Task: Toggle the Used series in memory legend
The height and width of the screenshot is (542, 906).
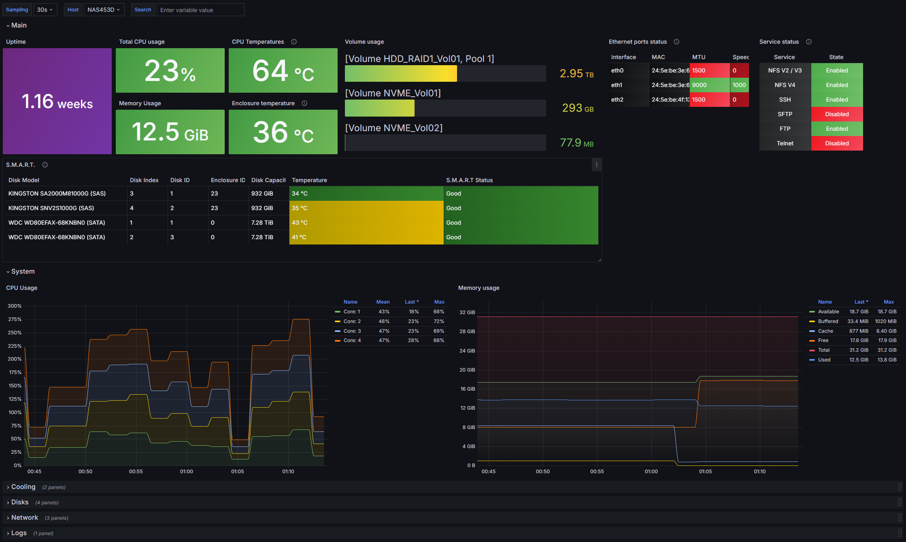Action: click(824, 360)
